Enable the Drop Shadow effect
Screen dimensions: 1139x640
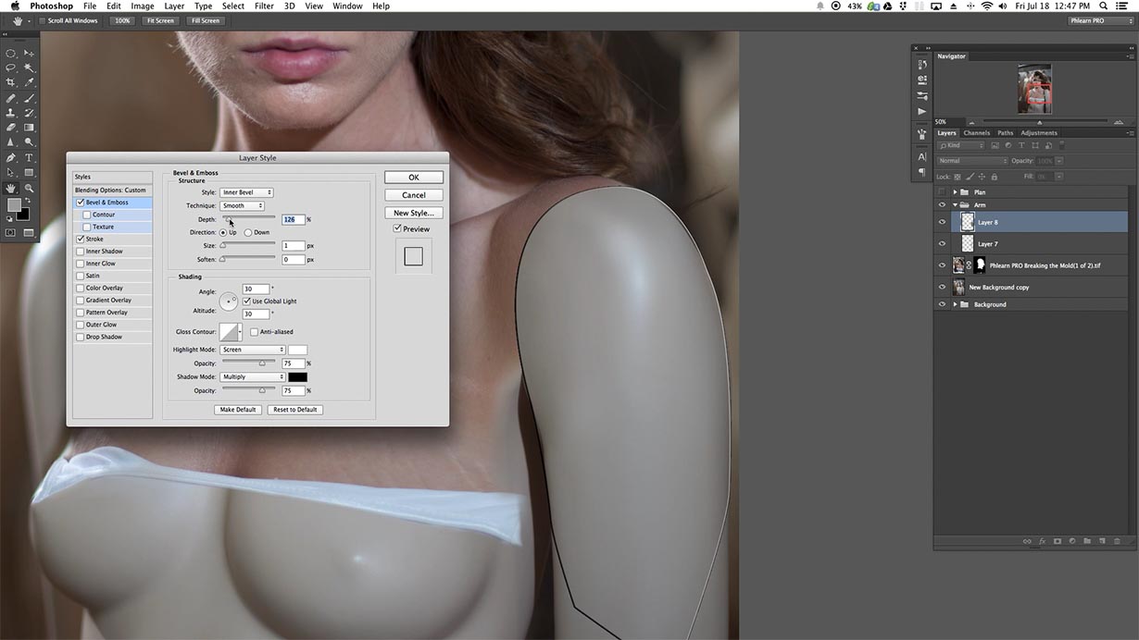click(x=81, y=337)
